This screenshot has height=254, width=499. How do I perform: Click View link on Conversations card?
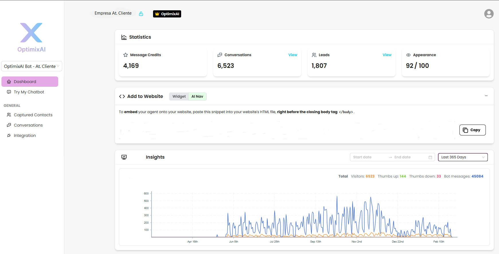pos(293,55)
